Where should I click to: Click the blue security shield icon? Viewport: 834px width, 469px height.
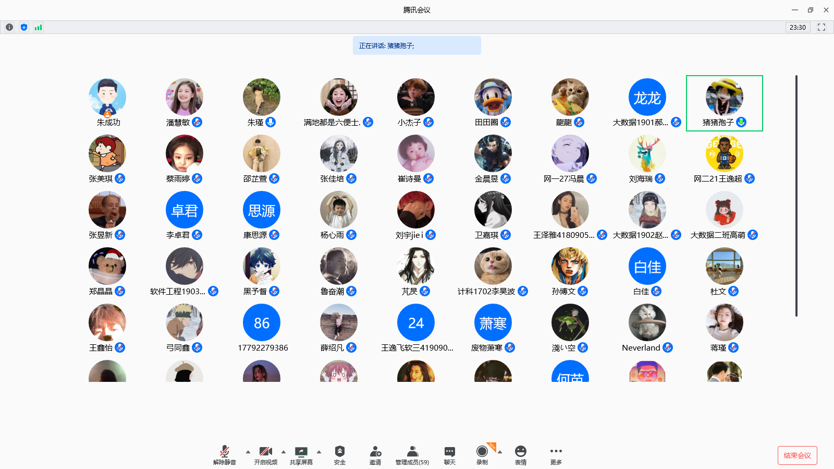tap(24, 27)
